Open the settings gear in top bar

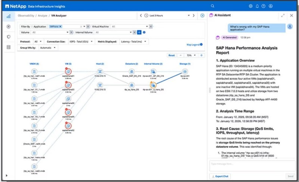[250, 6]
